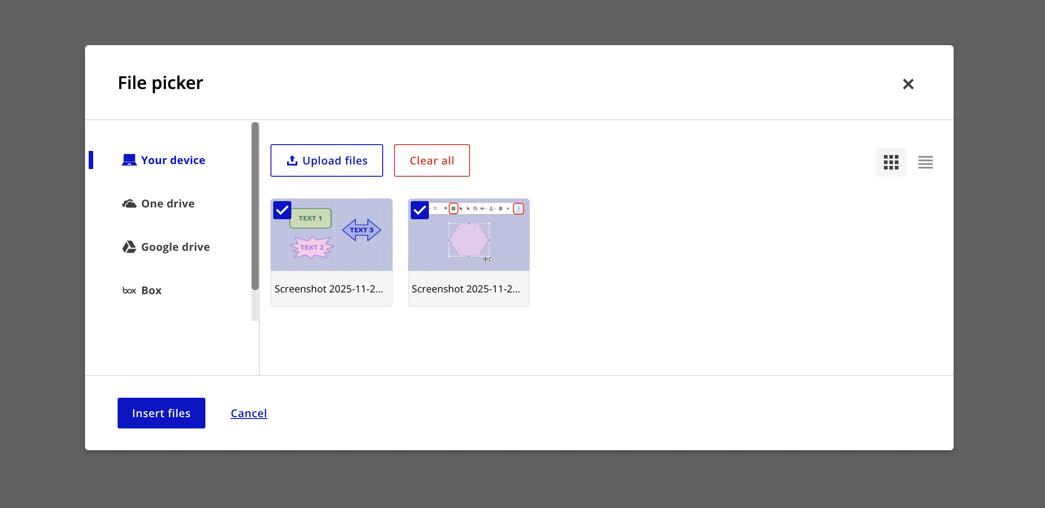Uncheck the first screenshot's checkbox
Screen dimensions: 1045x508
coord(282,210)
